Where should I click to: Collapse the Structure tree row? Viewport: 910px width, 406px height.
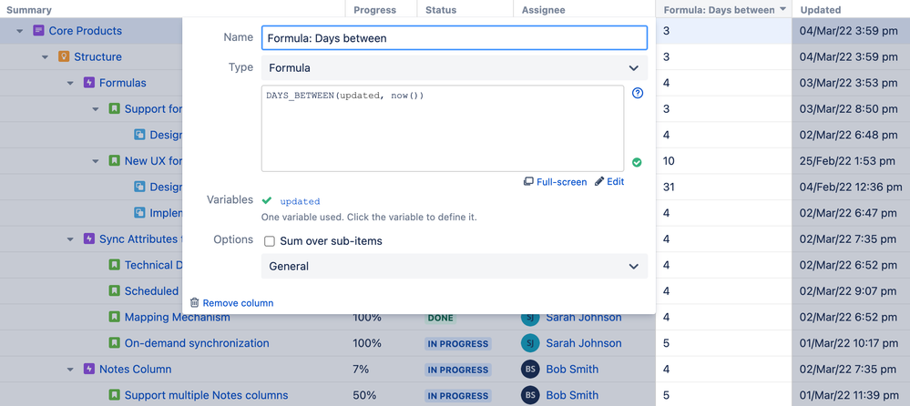click(x=46, y=57)
